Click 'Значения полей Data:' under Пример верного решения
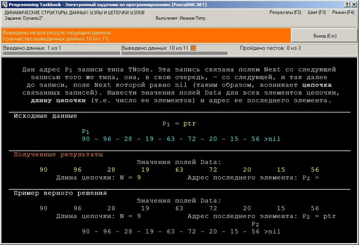The image size is (359, 245). tap(179, 201)
